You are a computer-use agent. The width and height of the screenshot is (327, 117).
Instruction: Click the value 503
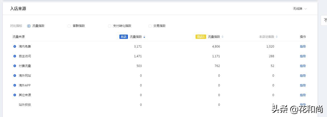(x=139, y=66)
